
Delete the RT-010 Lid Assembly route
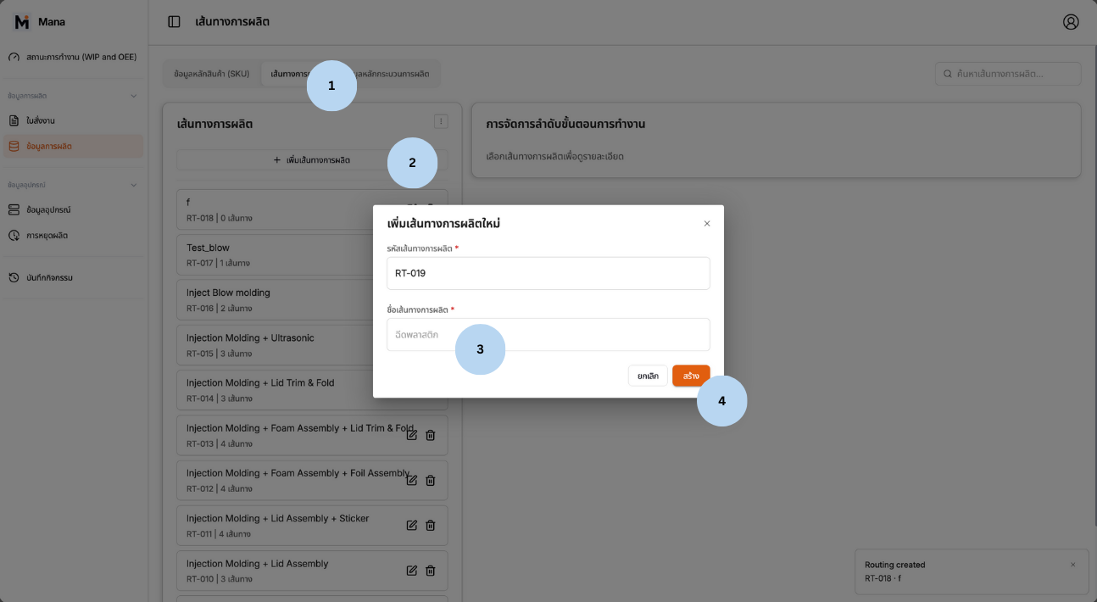pyautogui.click(x=431, y=570)
